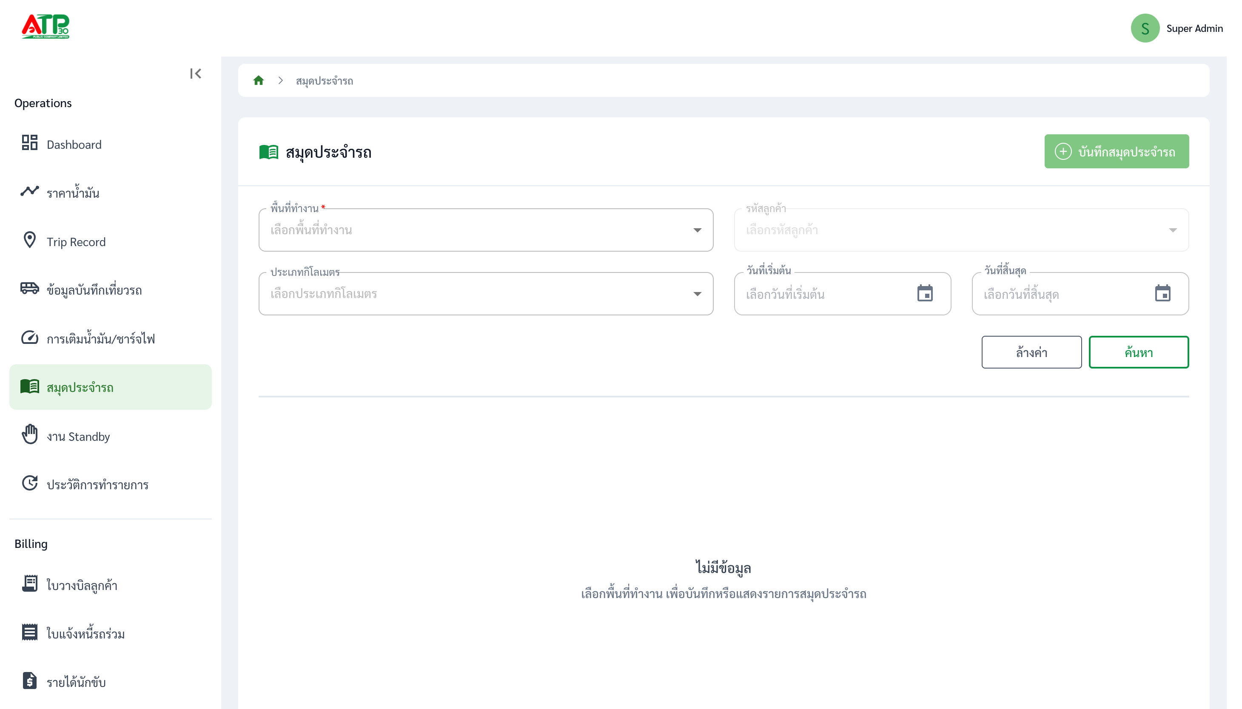This screenshot has height=709, width=1242.
Task: Select งาน Standby in the sidebar
Action: 111,436
